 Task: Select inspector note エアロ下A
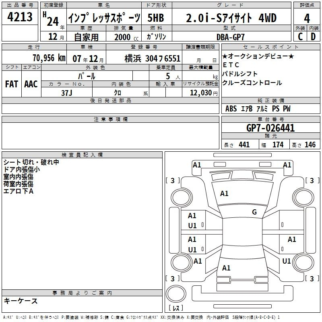tap(18, 191)
